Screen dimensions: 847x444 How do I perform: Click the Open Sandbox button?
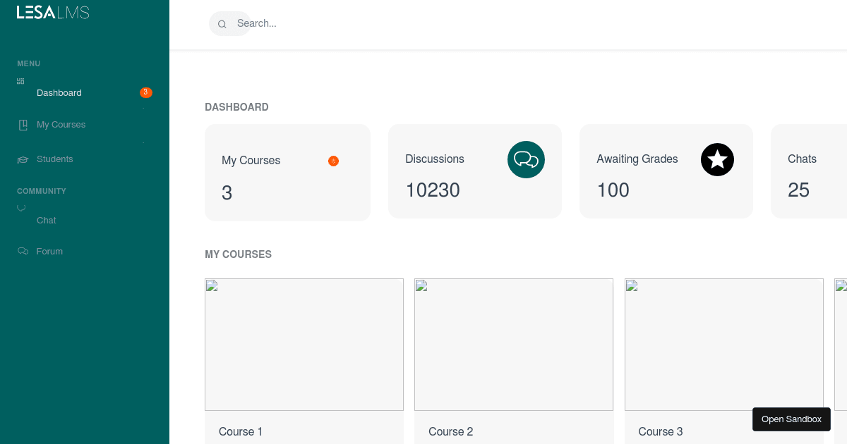click(x=791, y=419)
